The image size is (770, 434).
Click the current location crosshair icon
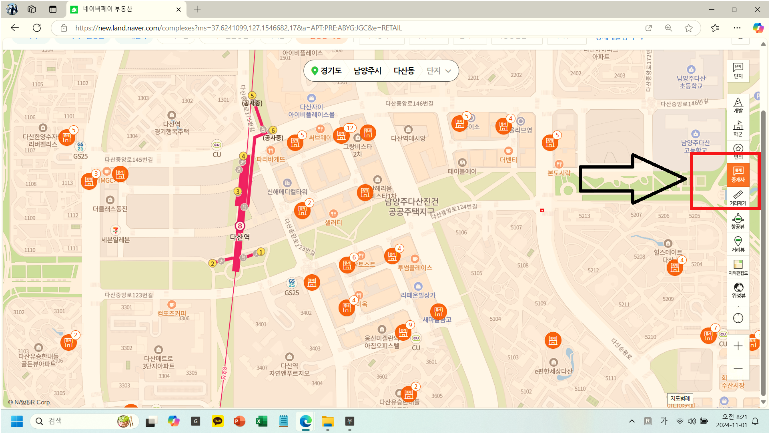click(738, 318)
